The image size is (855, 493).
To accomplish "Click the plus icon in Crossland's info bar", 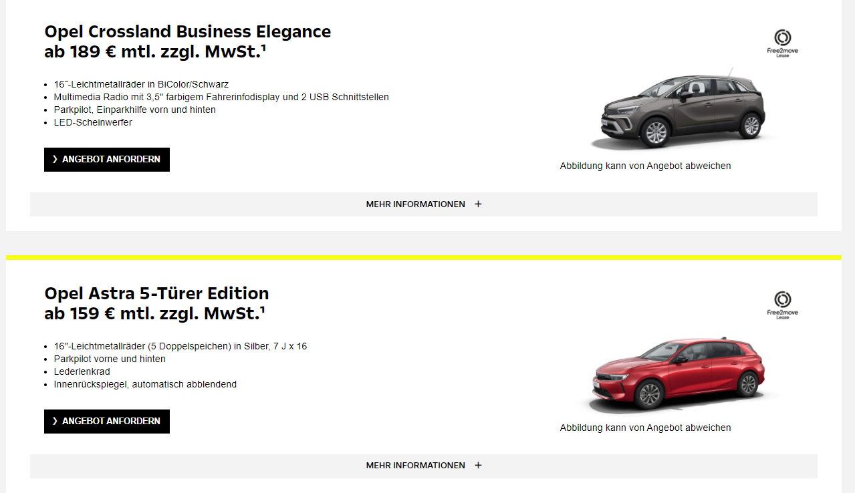I will [478, 204].
